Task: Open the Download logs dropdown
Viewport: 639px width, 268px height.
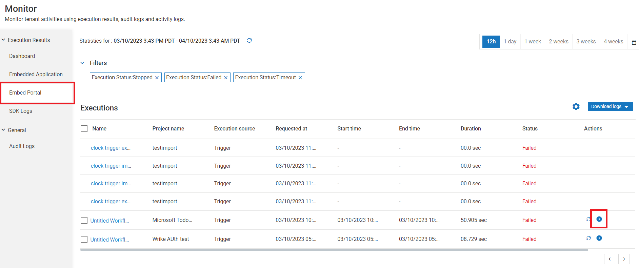Action: tap(610, 107)
